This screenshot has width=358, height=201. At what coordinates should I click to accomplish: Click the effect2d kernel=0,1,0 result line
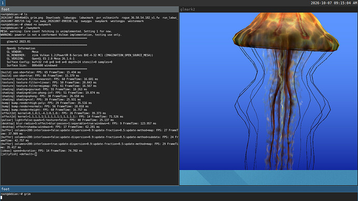point(53,113)
